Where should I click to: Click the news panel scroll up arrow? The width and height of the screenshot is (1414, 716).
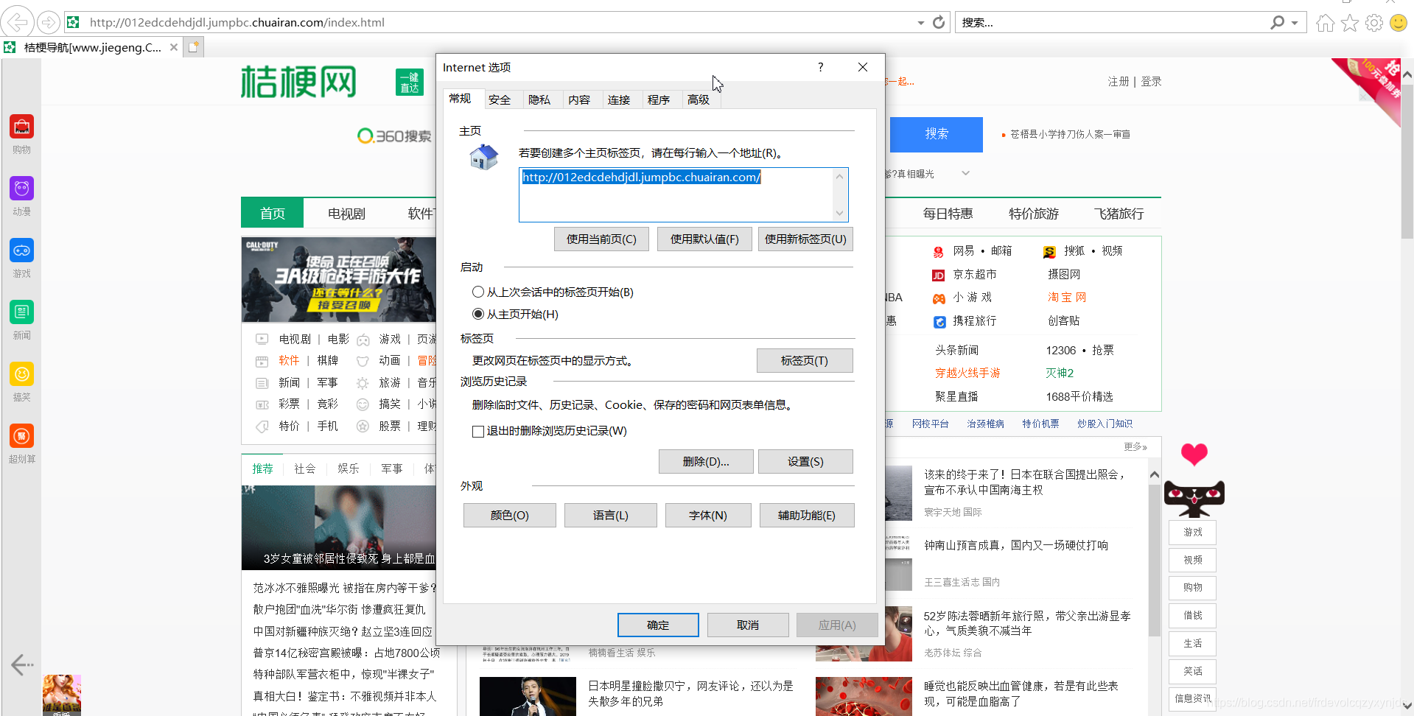[1155, 475]
